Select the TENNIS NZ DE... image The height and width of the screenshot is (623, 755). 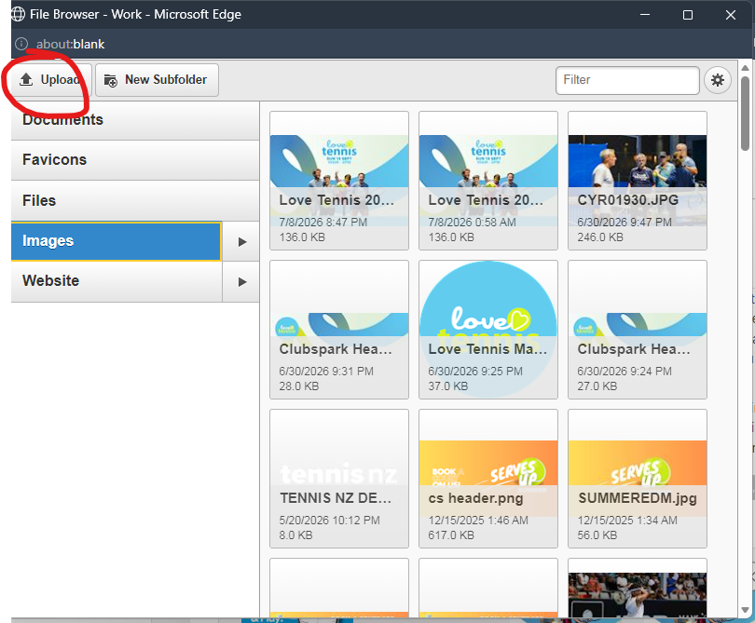pos(339,479)
